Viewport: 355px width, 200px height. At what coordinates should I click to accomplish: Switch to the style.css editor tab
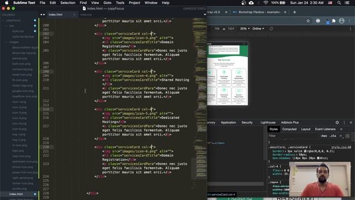86,14
